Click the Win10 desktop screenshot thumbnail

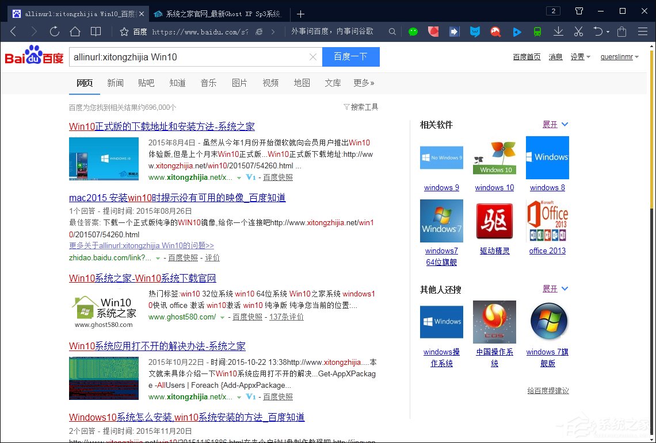[104, 159]
